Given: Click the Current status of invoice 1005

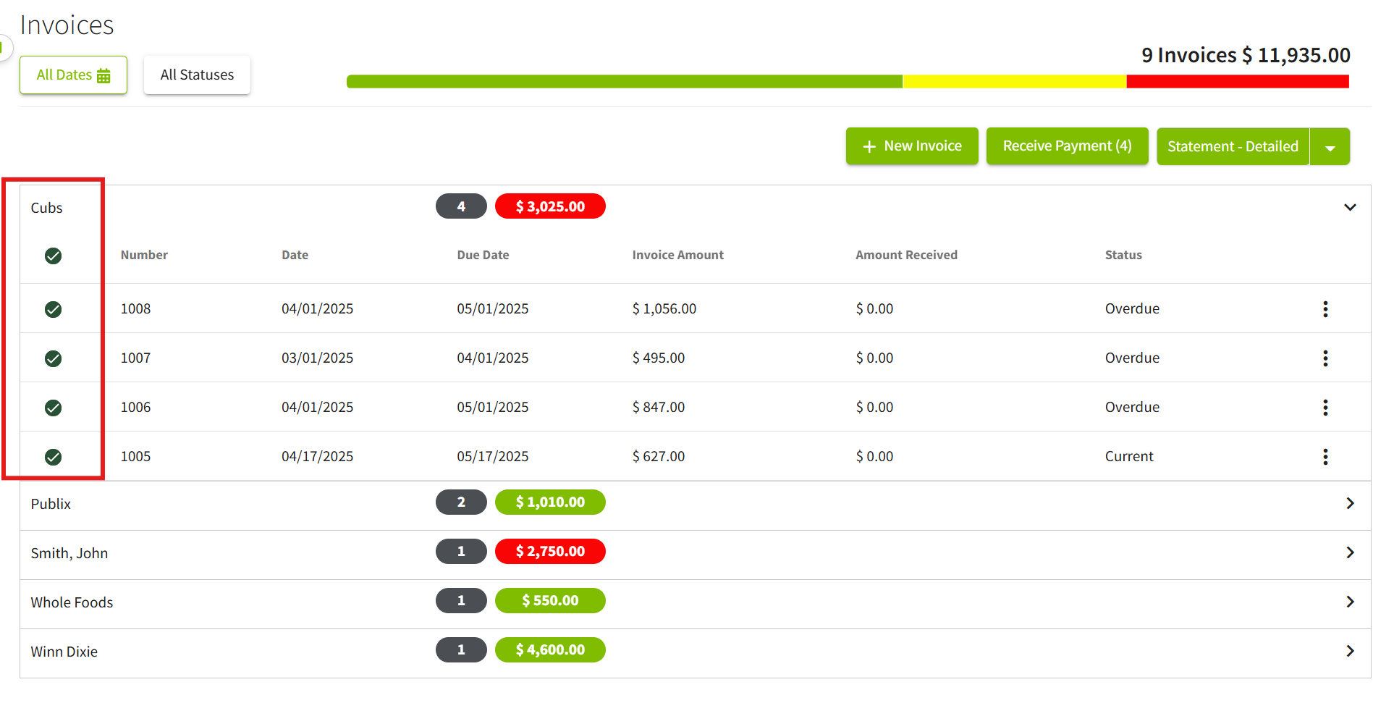Looking at the screenshot, I should point(1129,456).
